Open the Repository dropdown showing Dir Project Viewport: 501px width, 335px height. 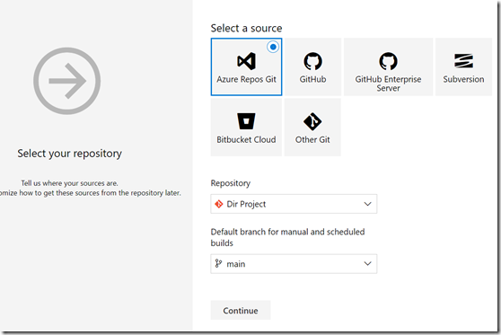tap(294, 204)
